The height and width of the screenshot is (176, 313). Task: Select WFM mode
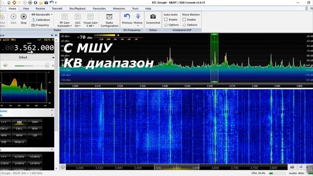click(x=19, y=135)
